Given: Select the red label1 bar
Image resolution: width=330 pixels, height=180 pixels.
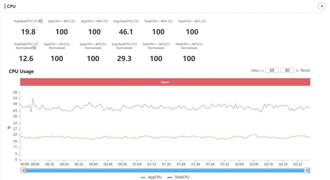Looking at the screenshot, I should pyautogui.click(x=165, y=82).
